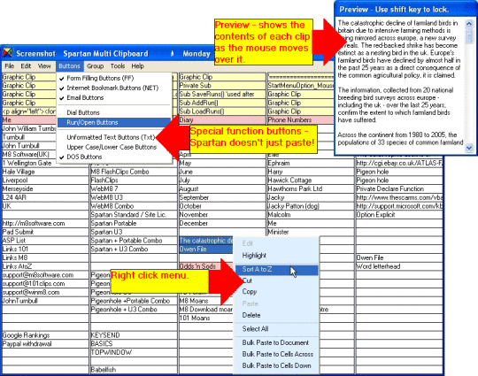Viewport: 478px width, 376px height.
Task: Select Cut from right-click menu
Action: pyautogui.click(x=276, y=280)
